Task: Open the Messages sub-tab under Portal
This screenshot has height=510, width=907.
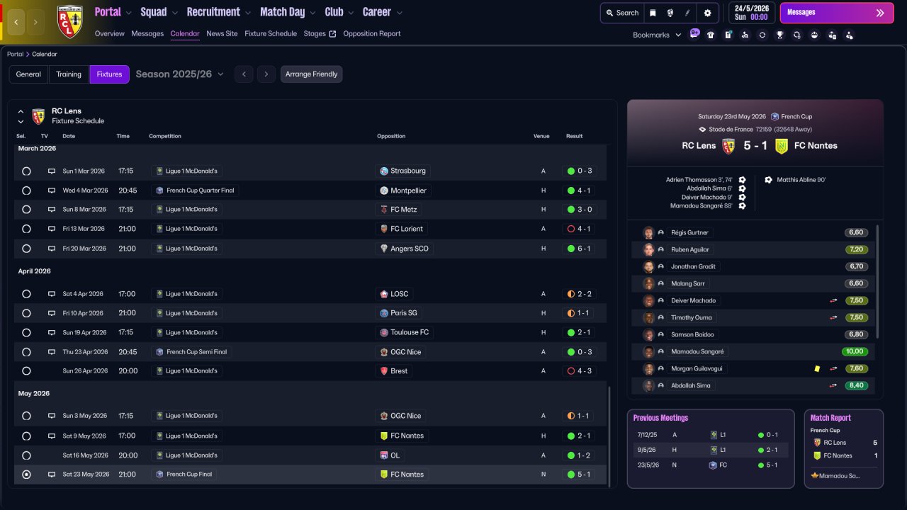Action: (147, 34)
